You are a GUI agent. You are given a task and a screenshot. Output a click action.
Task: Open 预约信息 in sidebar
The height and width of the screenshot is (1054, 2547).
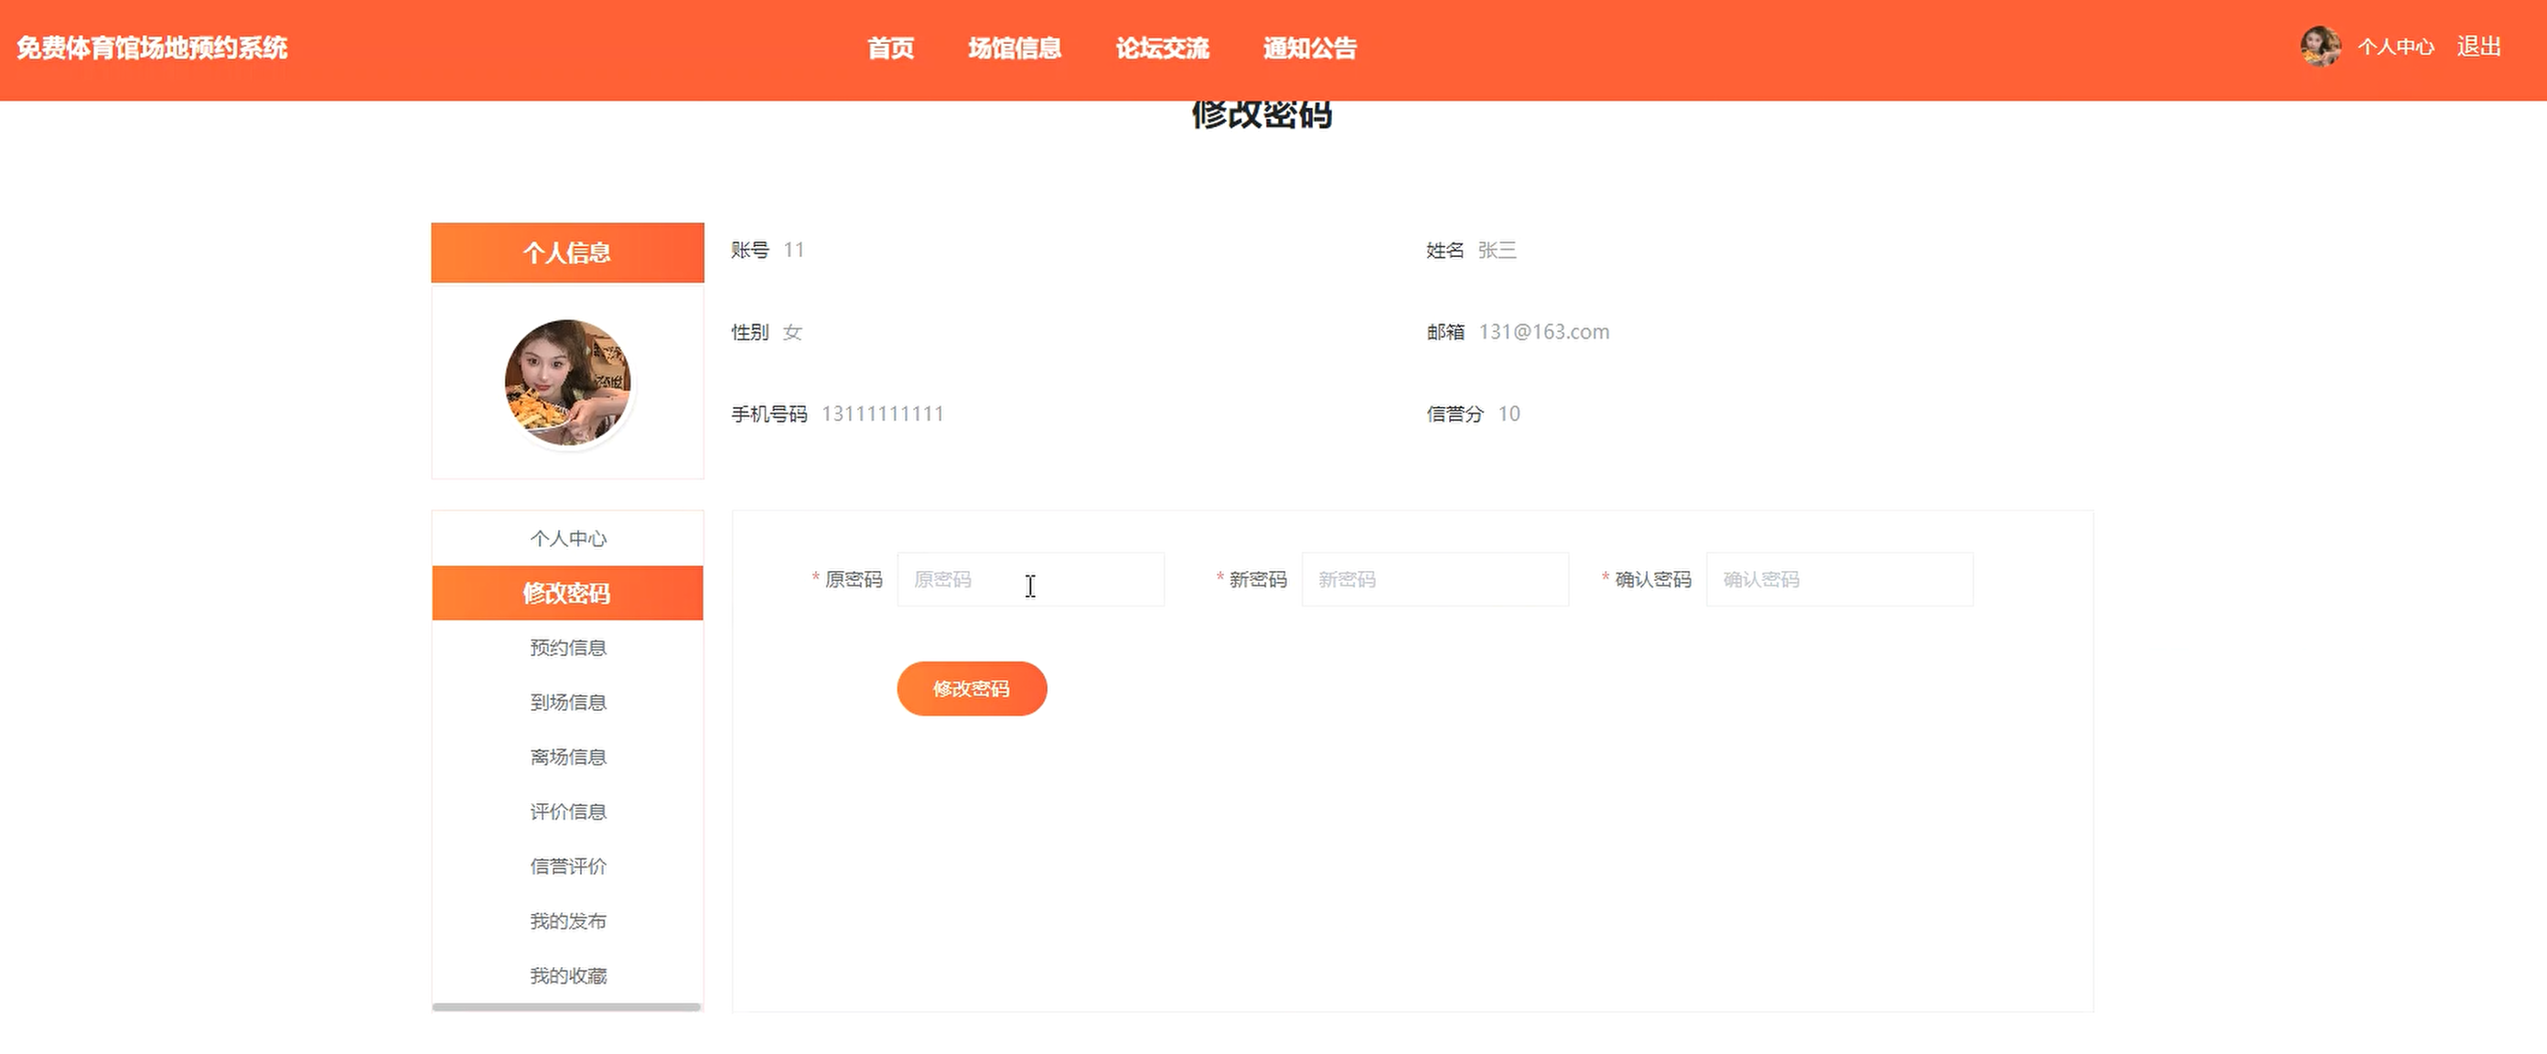coord(567,648)
